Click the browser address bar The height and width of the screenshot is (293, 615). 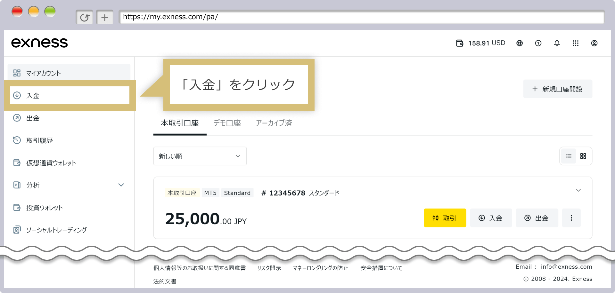pos(361,17)
